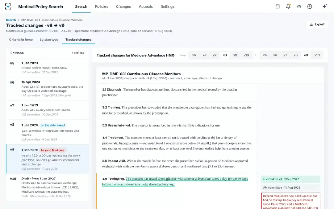Go to the Search nav tab

coord(81,6)
